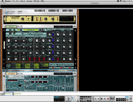Click the VK-1 mod wheel
Viewport: 133px width, 102px height.
14,31
